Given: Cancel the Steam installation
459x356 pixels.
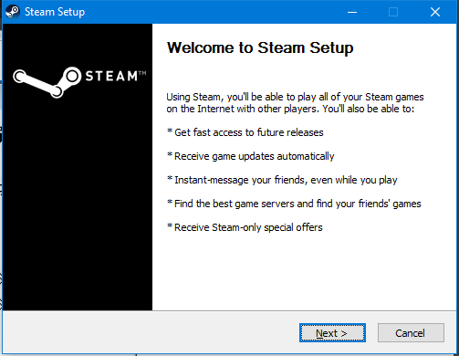Looking at the screenshot, I should click(x=411, y=333).
